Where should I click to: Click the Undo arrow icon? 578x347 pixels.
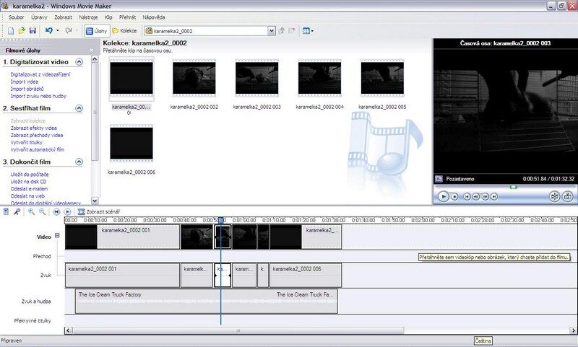48,32
